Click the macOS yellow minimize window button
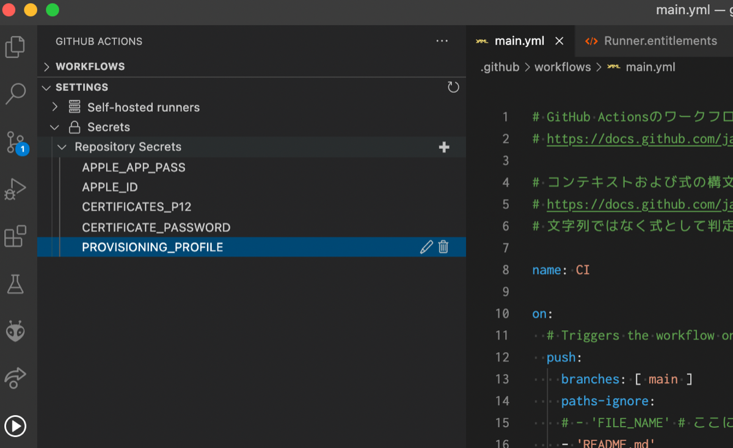Screen dimensions: 733x448 pos(31,10)
